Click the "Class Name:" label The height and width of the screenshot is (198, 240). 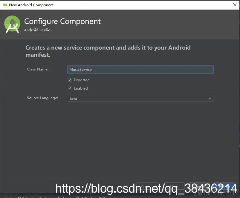tap(38, 69)
